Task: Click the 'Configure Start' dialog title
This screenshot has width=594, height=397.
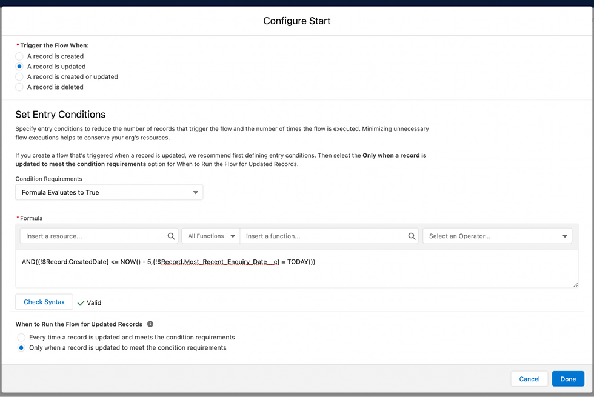Action: 296,21
